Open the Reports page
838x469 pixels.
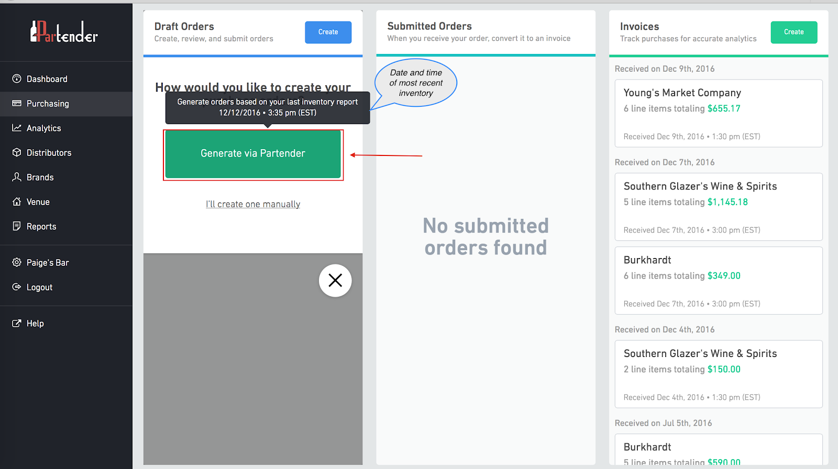tap(66, 227)
